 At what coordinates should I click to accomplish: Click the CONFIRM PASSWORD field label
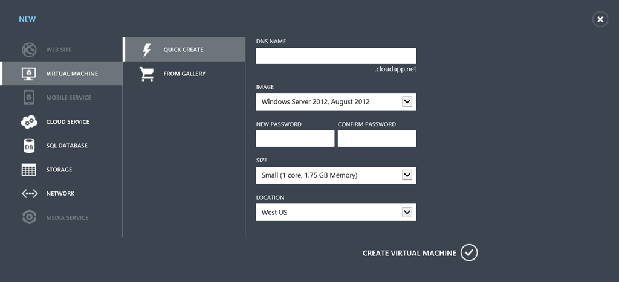[x=367, y=124]
